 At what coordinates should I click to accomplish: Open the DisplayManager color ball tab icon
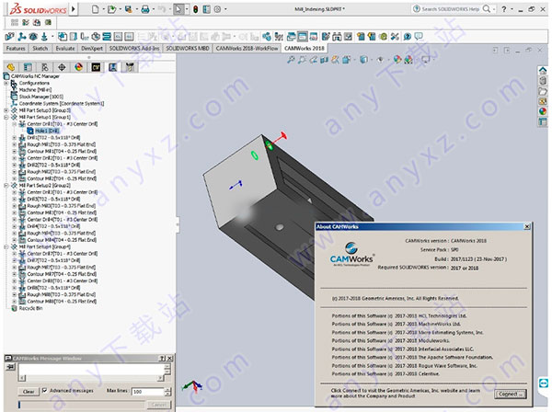point(78,67)
